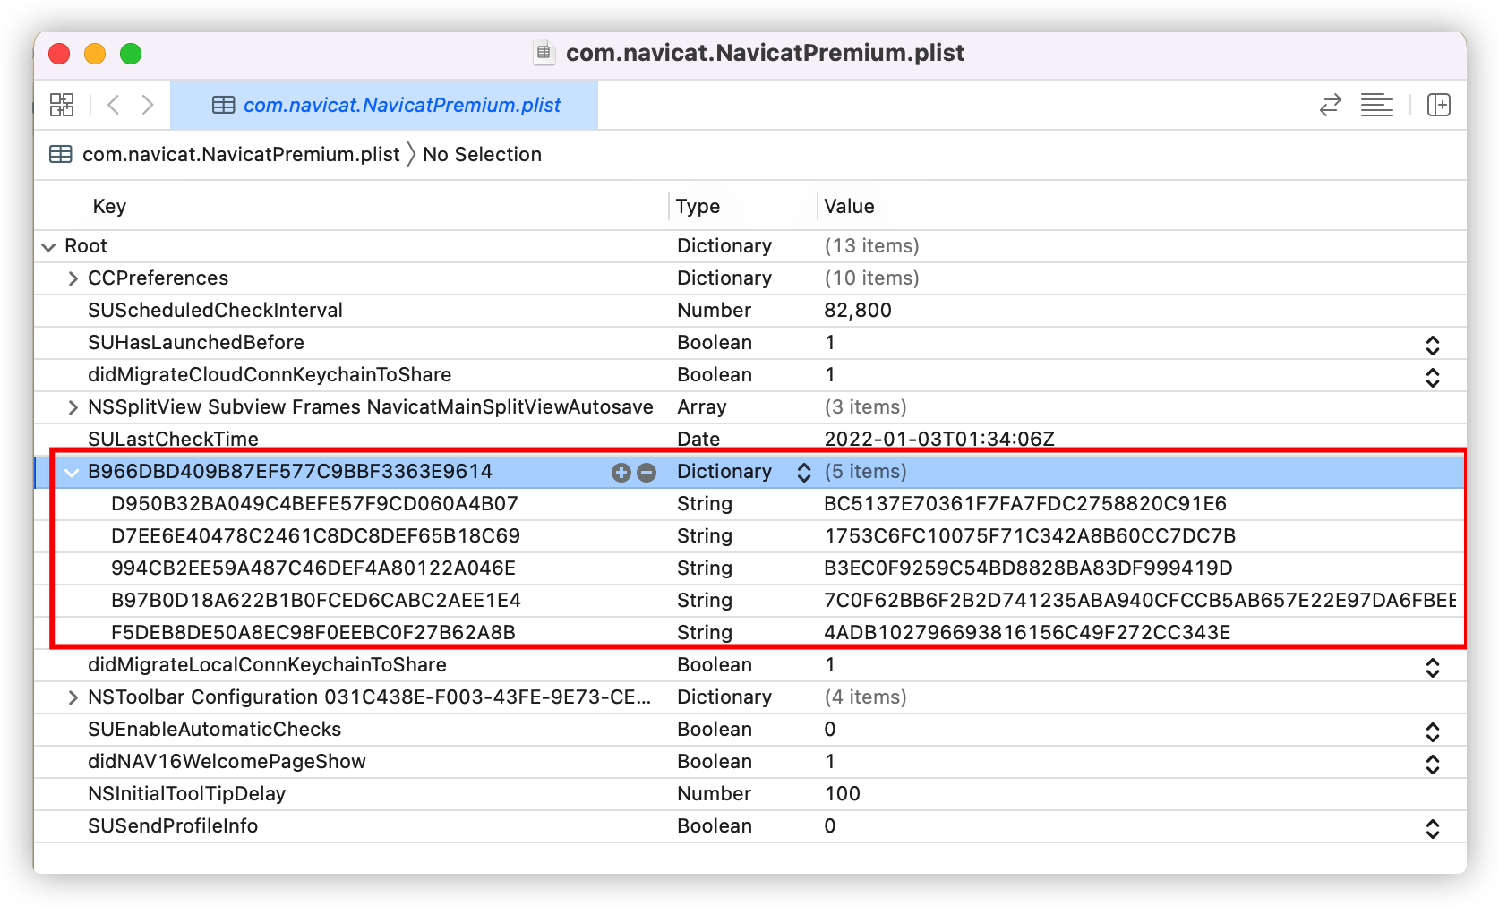Click the Value column header
This screenshot has width=1499, height=906.
click(x=849, y=206)
